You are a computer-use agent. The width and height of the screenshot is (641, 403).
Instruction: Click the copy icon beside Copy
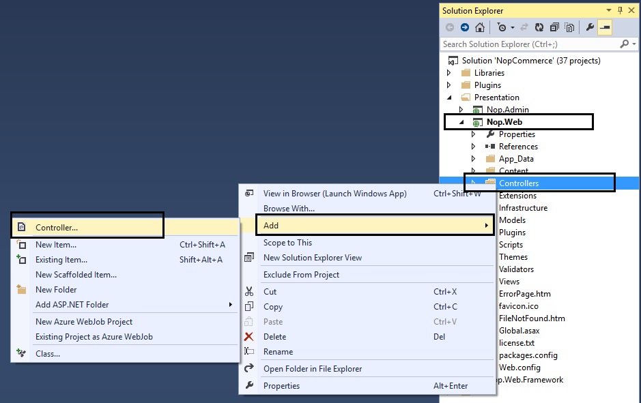[x=249, y=307]
